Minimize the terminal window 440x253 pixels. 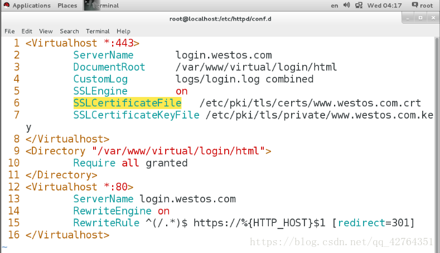coord(408,18)
